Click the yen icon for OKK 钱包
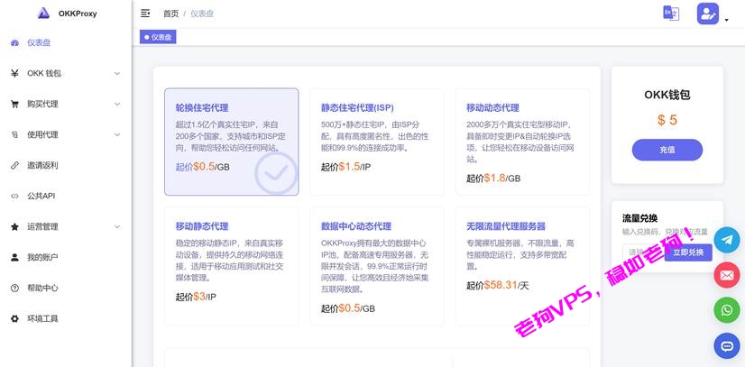The height and width of the screenshot is (367, 745). 14,73
